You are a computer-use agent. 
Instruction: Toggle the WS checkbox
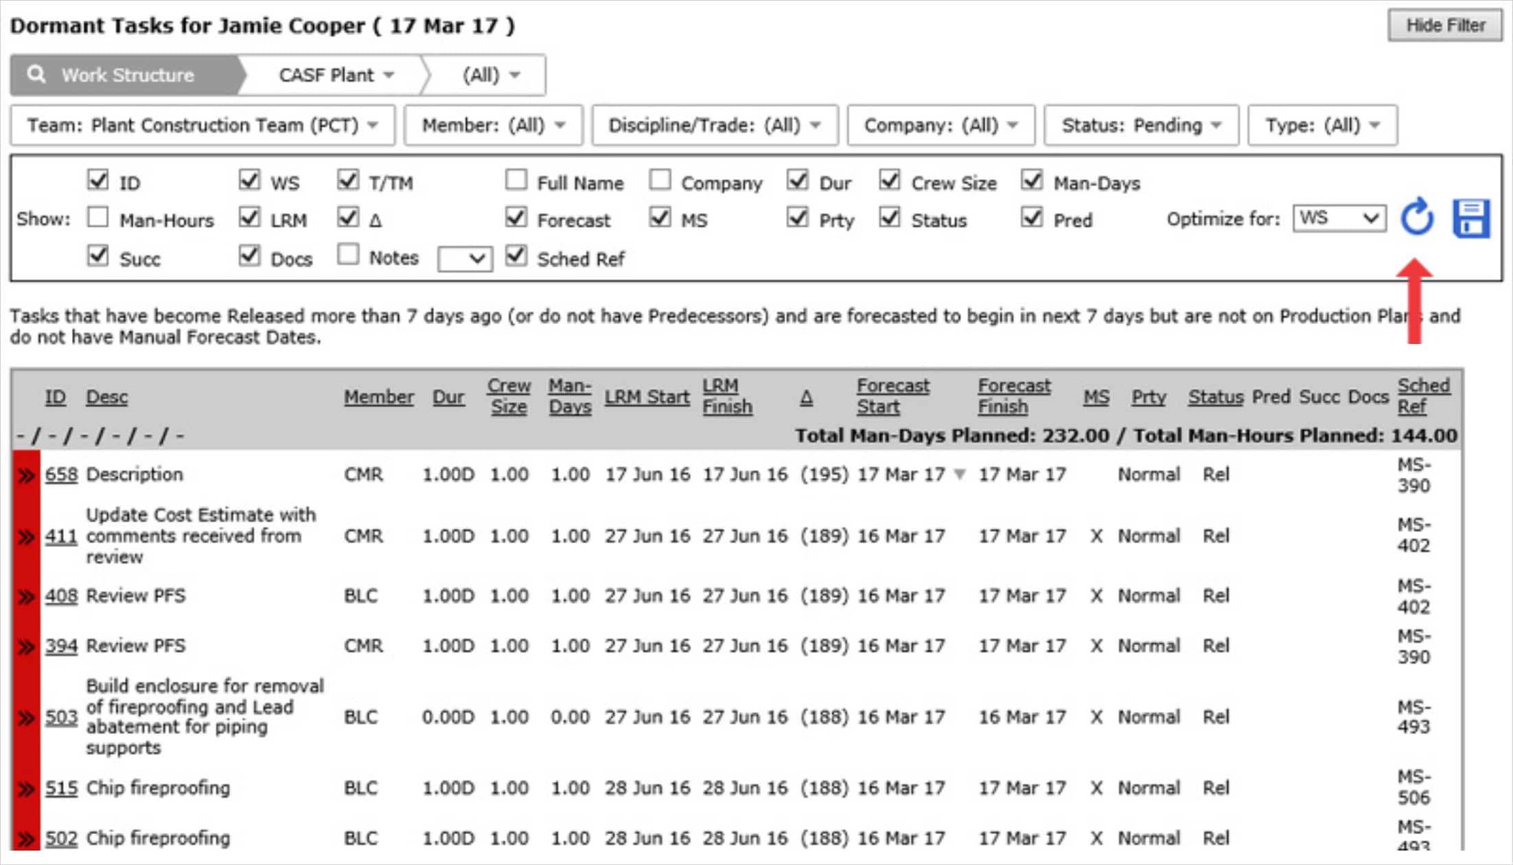point(249,180)
